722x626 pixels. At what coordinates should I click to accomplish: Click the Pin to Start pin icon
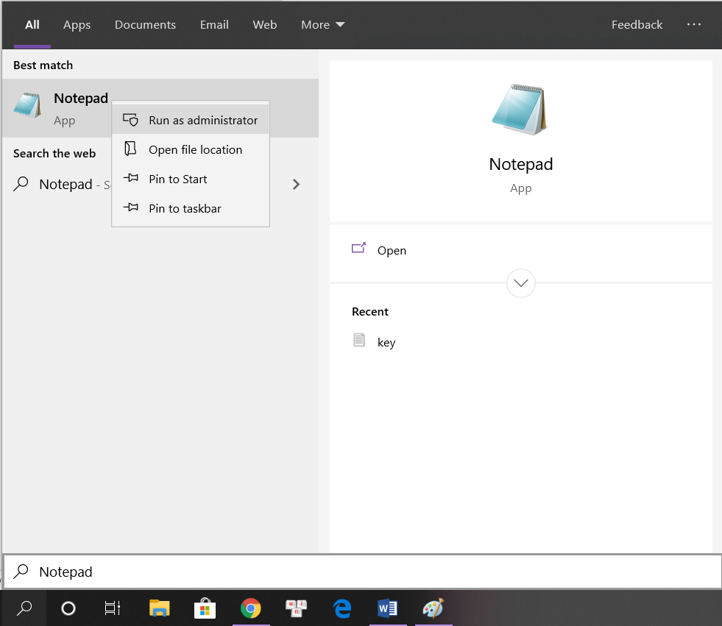point(131,178)
